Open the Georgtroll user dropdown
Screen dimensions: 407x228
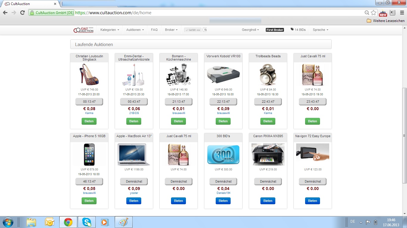[x=250, y=30]
